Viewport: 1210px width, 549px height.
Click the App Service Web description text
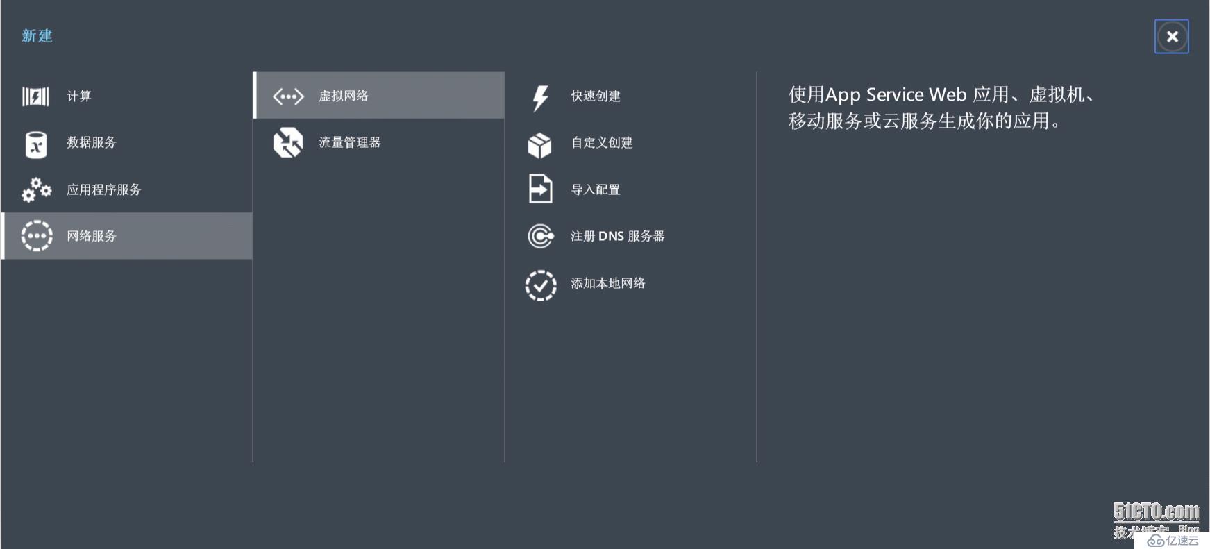pyautogui.click(x=941, y=108)
